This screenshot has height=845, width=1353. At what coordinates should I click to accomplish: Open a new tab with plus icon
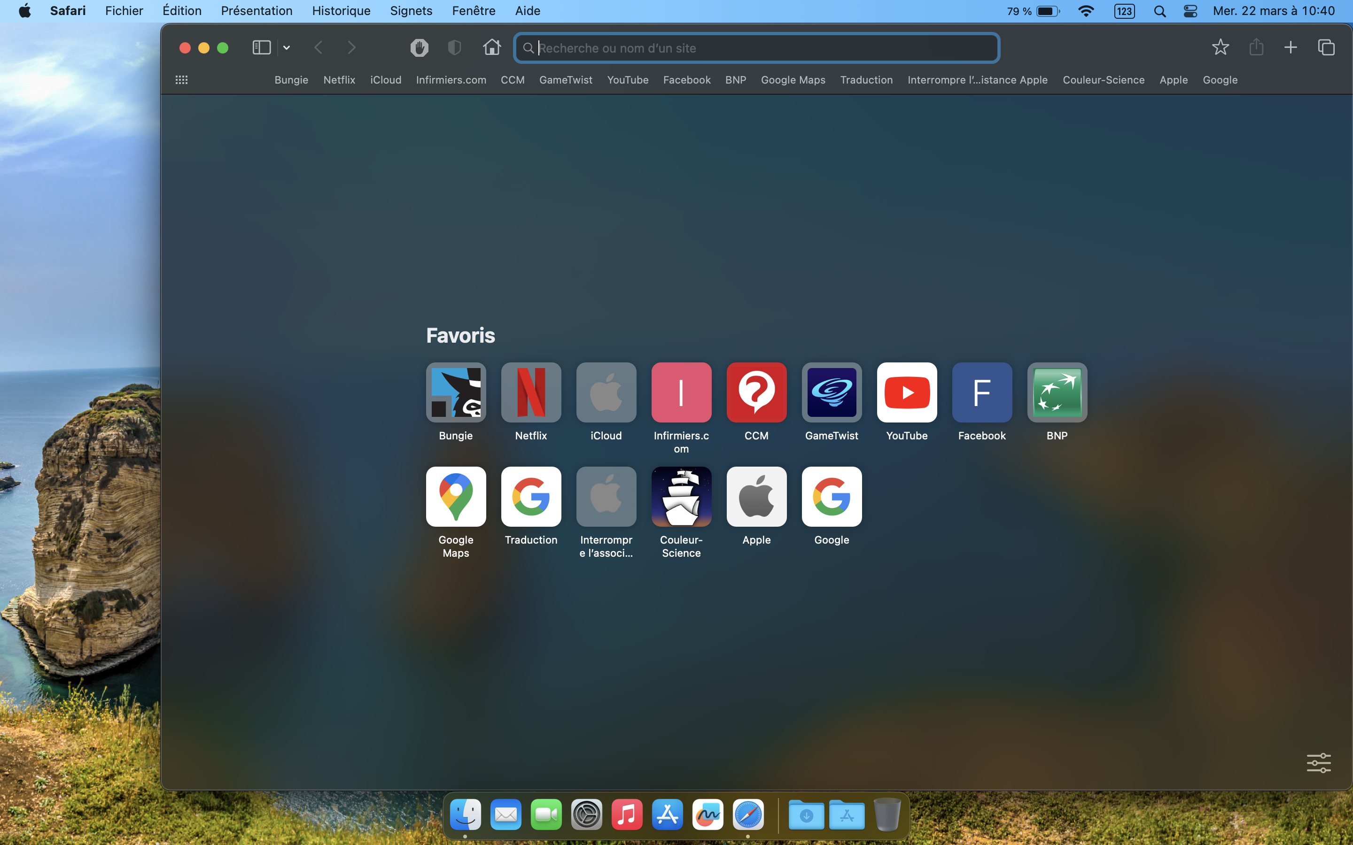click(1291, 47)
